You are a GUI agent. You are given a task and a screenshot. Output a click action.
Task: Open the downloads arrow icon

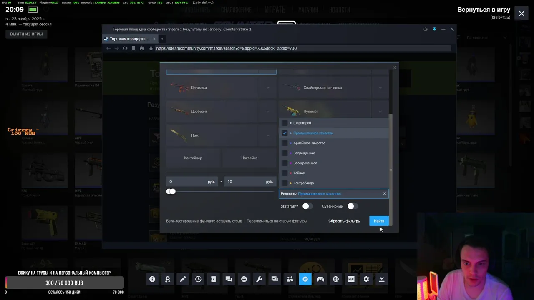tap(244, 279)
